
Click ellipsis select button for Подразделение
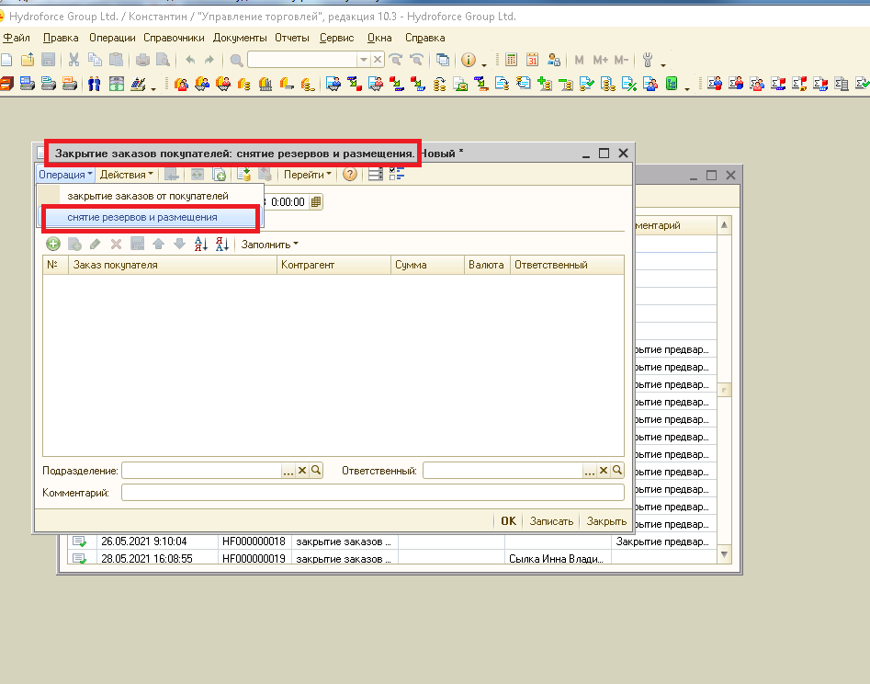[288, 471]
